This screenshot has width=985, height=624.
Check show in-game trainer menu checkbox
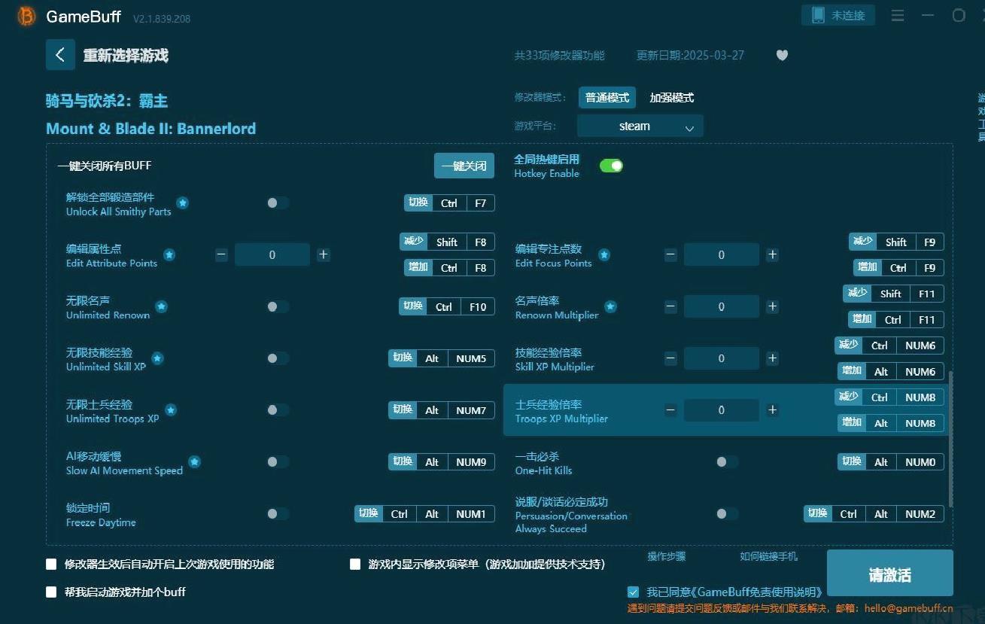pyautogui.click(x=355, y=564)
